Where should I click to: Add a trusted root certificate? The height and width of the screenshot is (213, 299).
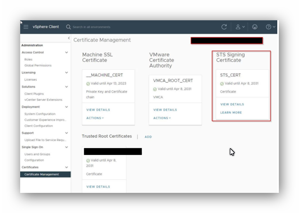pos(148,137)
